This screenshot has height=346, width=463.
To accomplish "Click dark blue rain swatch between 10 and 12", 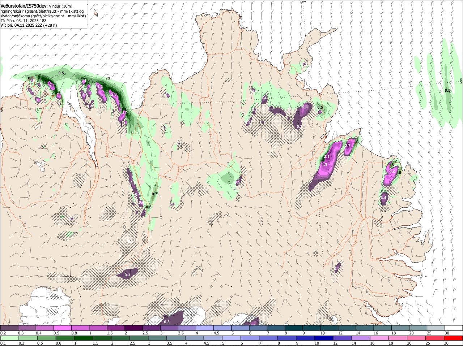I will click(x=325, y=338).
